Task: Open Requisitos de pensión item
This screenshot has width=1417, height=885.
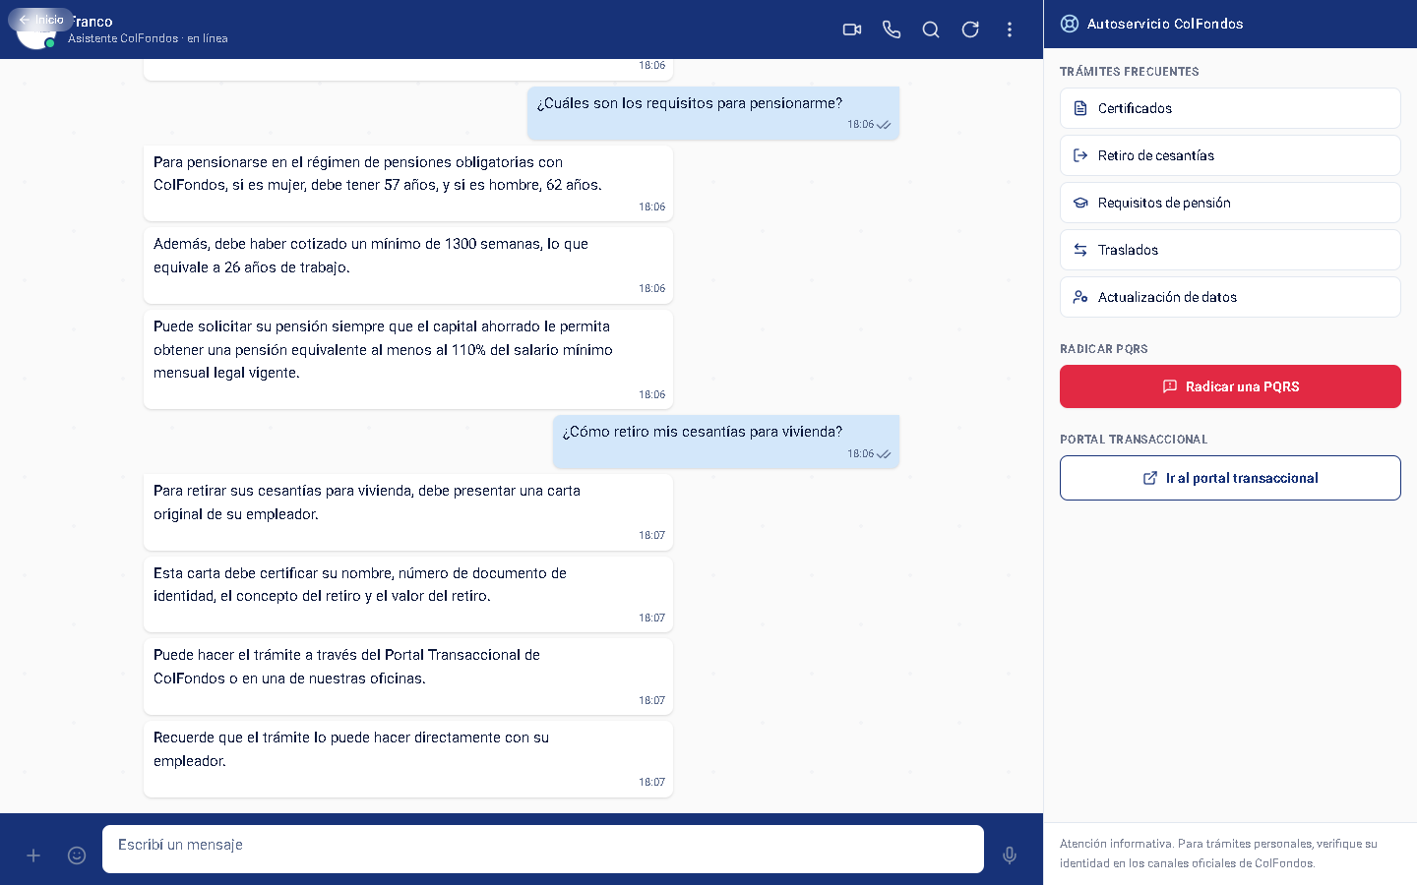Action: click(1230, 203)
